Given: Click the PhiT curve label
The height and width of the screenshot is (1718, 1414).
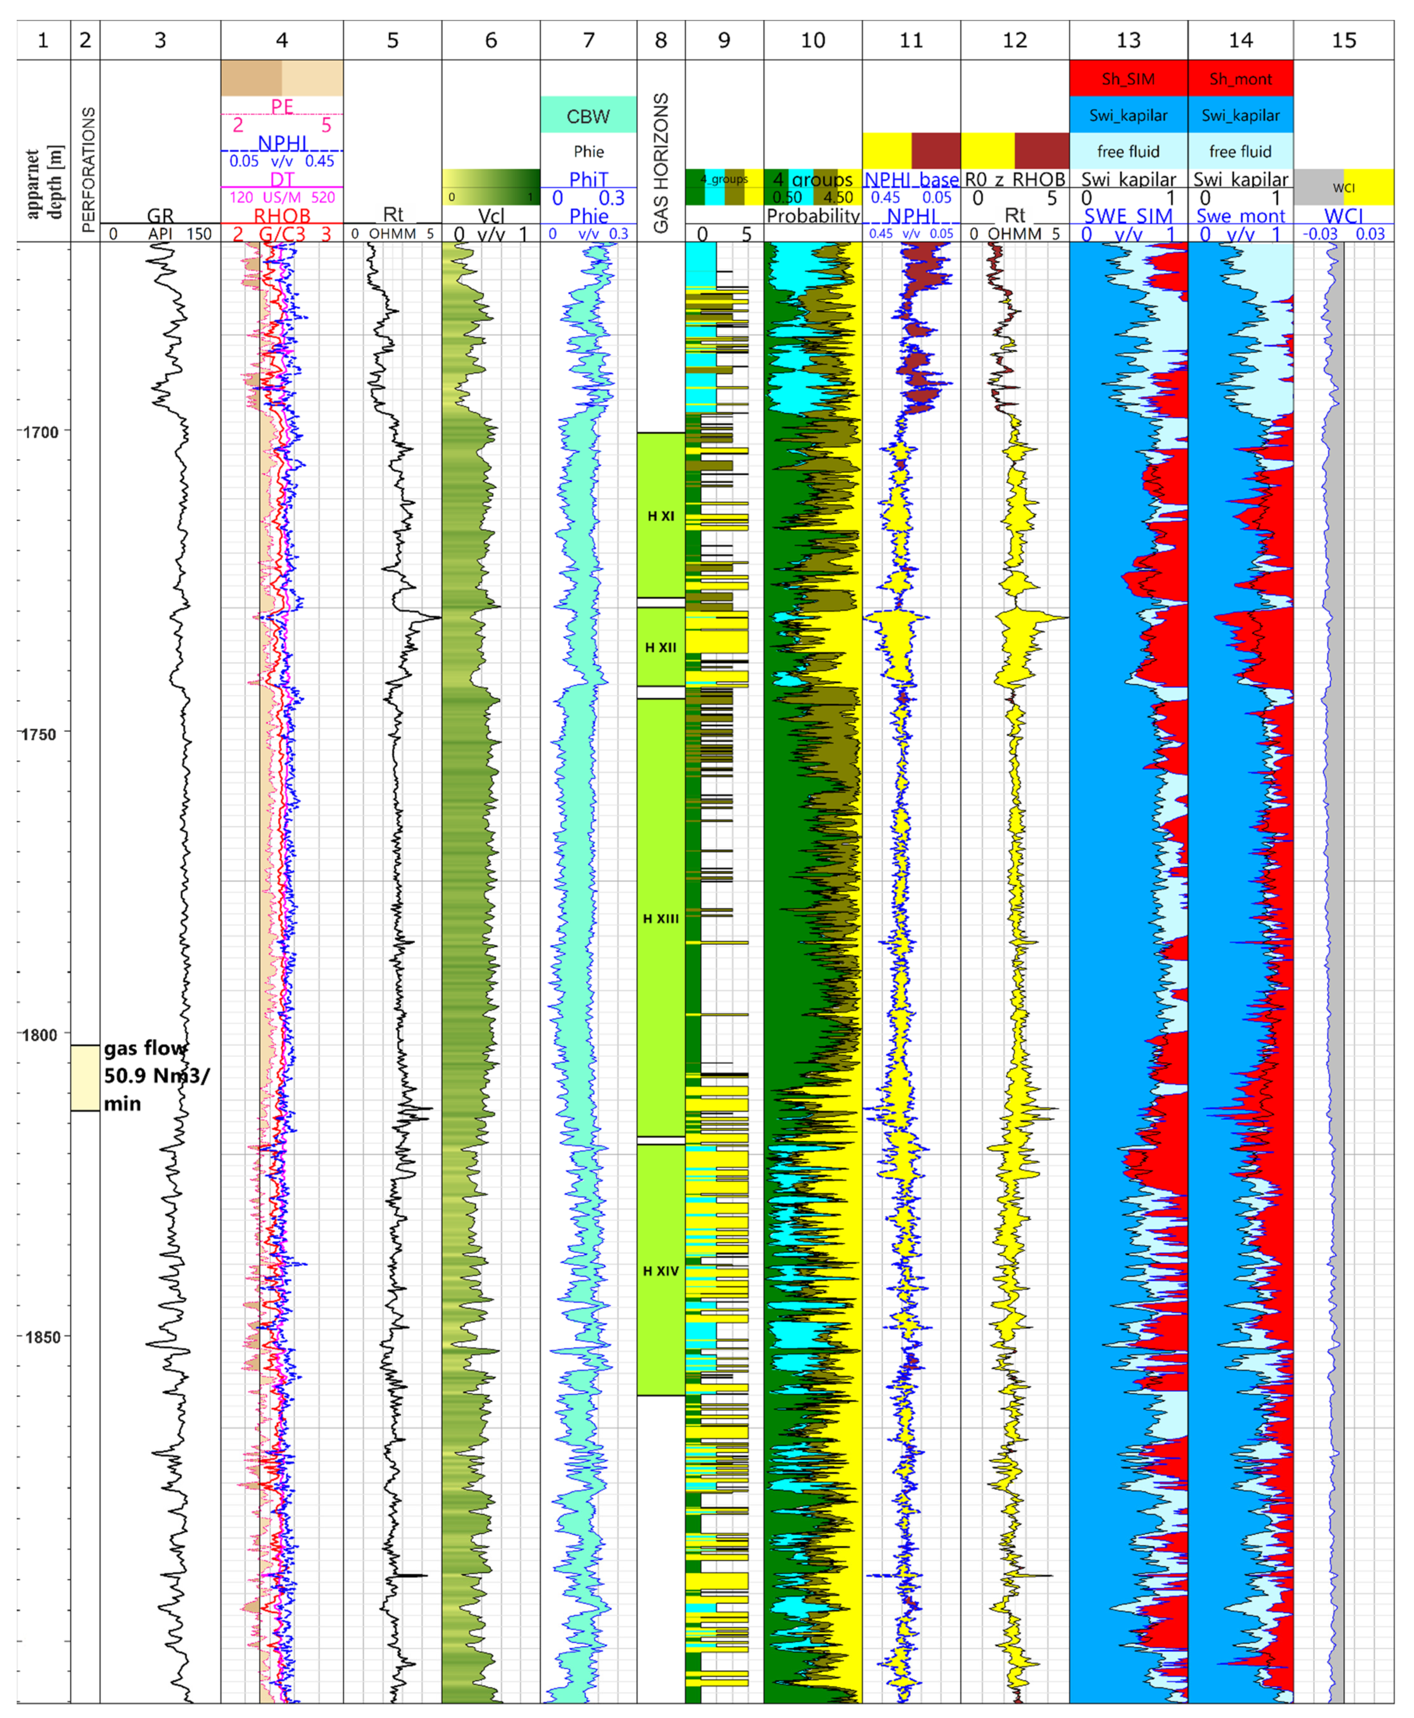Looking at the screenshot, I should click(x=588, y=179).
